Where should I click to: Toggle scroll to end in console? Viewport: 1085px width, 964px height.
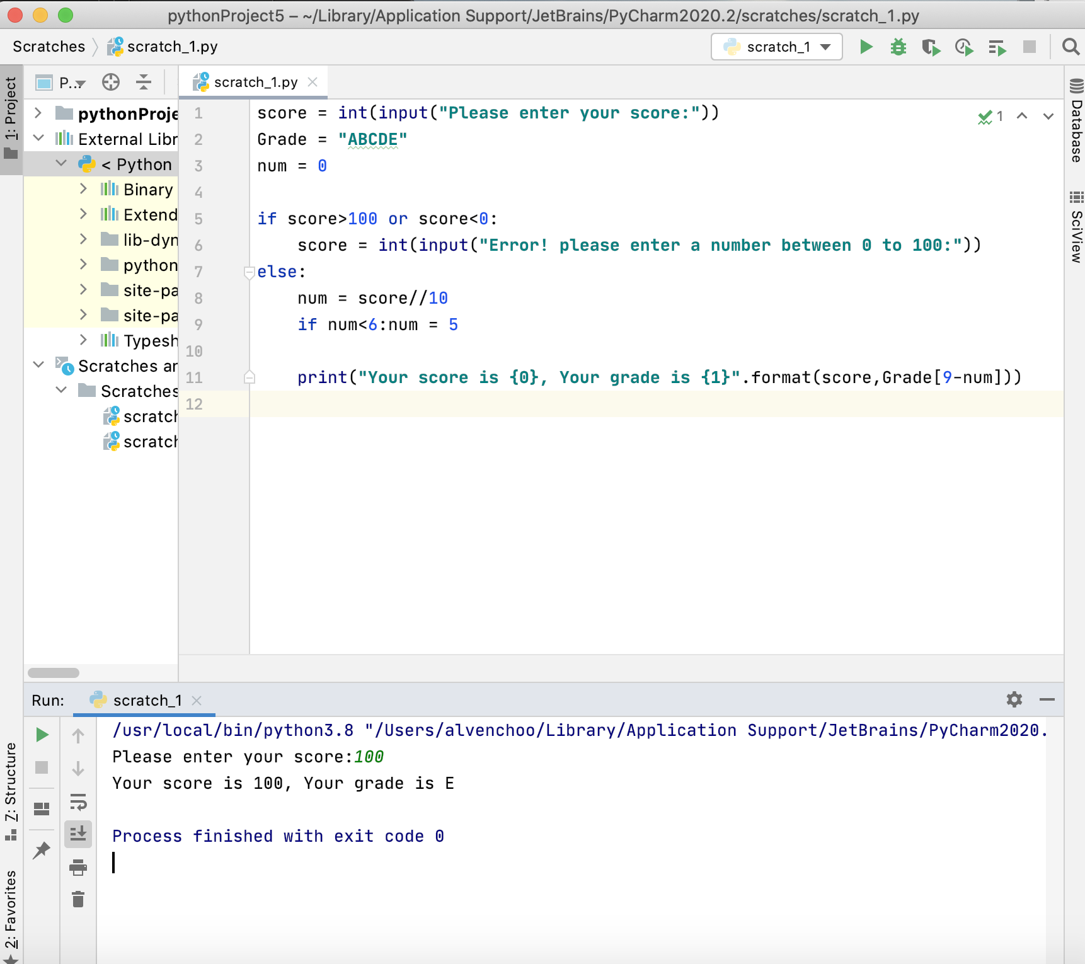click(78, 834)
